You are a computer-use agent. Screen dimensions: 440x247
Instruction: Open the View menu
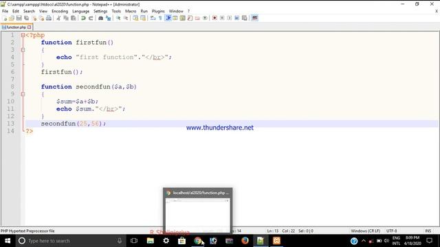coord(43,11)
